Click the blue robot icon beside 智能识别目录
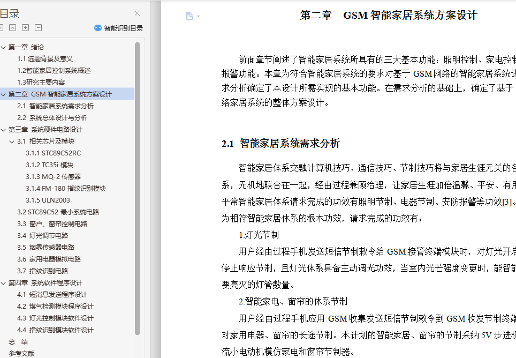This screenshot has height=358, width=516. pos(98,28)
